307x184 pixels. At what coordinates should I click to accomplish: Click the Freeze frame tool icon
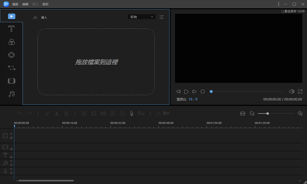(x=113, y=113)
